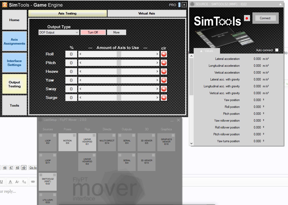Screen dimensions: 288x205
Task: Clear the Surge axis with red button
Action: tap(164, 98)
